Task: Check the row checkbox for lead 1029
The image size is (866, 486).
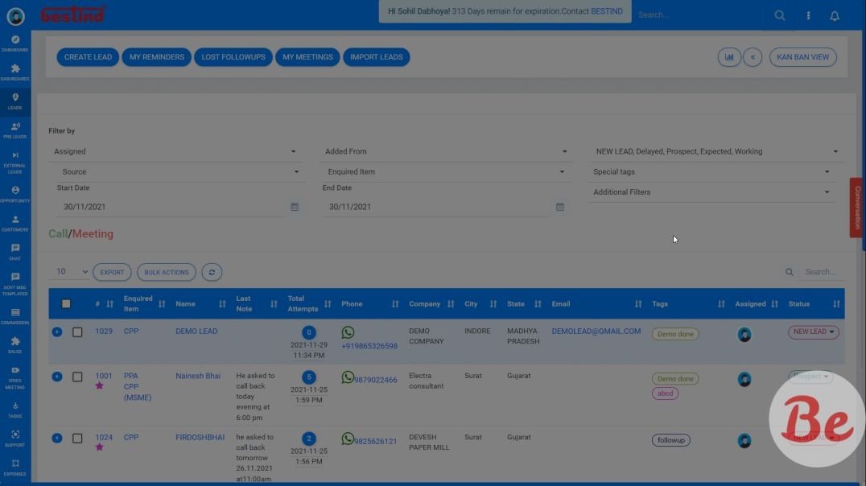Action: pyautogui.click(x=77, y=332)
